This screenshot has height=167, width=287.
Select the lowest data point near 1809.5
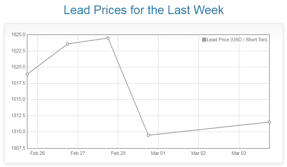point(148,135)
